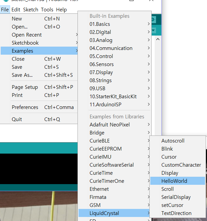Image resolution: width=207 pixels, height=221 pixels.
Task: Open the Help menu
Action: click(61, 10)
